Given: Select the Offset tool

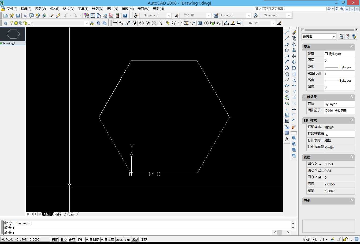Looking at the screenshot, I should [294, 50].
